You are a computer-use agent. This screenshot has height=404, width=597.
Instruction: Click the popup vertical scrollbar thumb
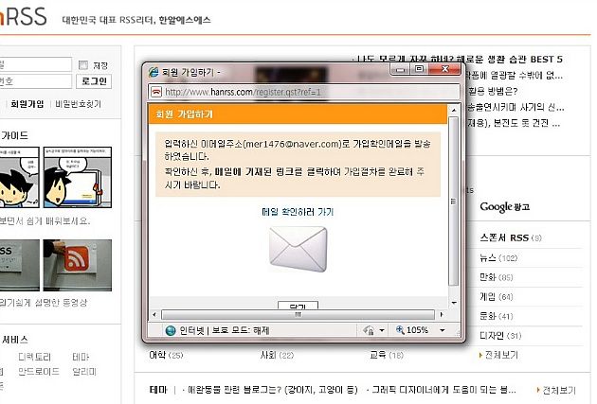tap(454, 201)
